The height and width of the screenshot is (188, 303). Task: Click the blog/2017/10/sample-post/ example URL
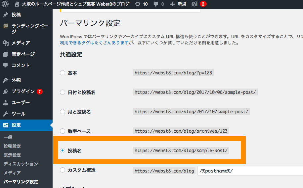click(x=191, y=112)
